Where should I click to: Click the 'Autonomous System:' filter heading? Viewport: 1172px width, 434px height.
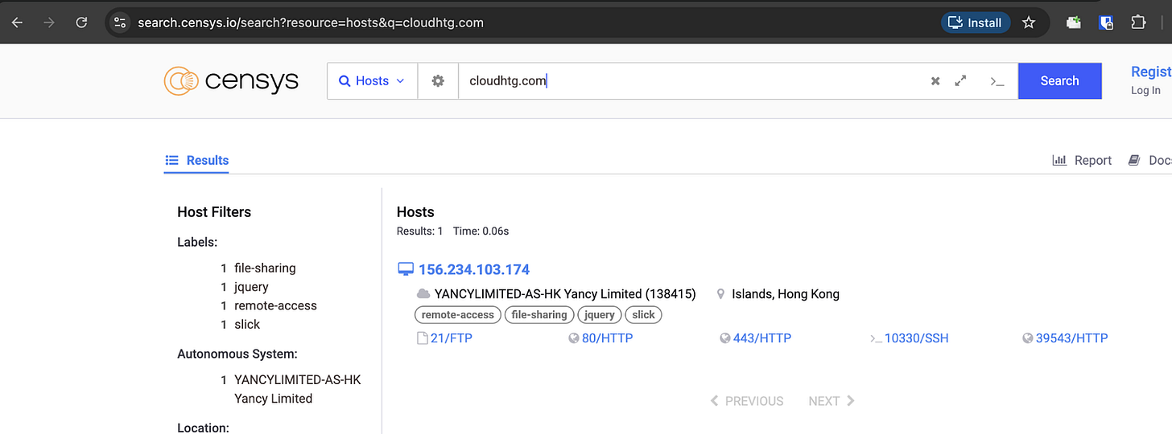point(237,354)
